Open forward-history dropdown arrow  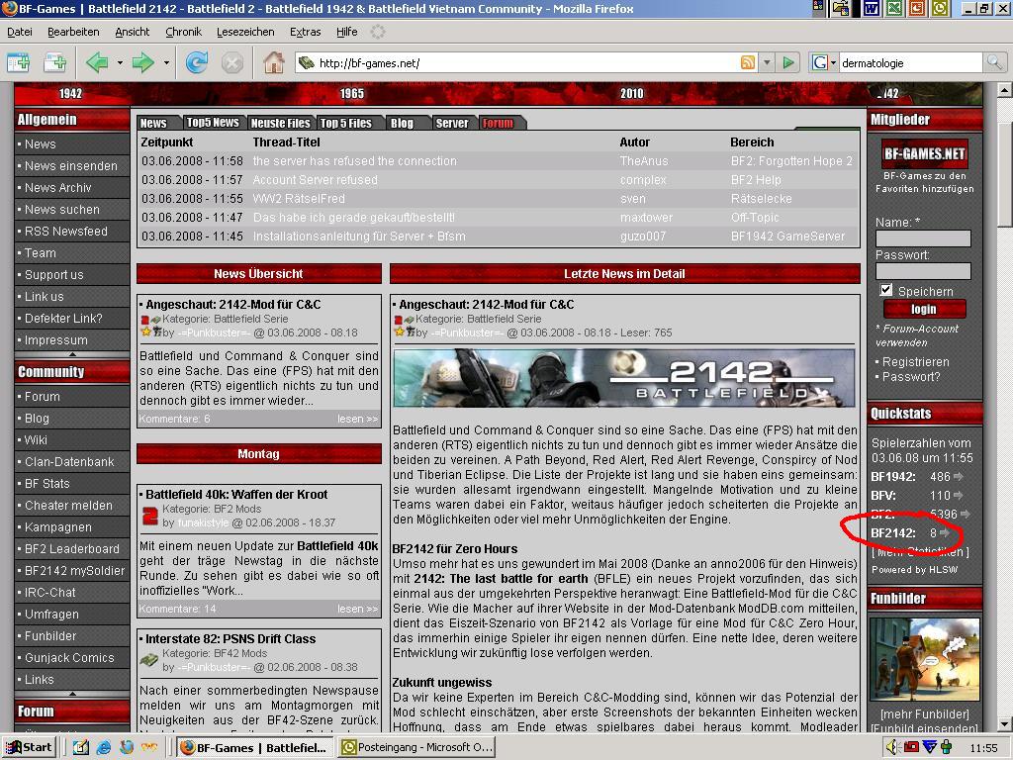tap(166, 62)
